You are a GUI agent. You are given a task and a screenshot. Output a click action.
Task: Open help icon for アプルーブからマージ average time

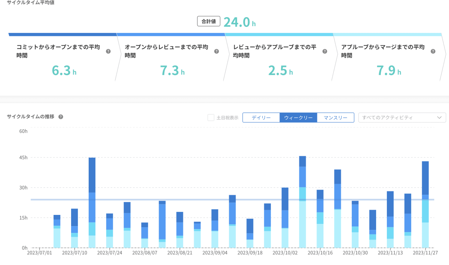point(433,51)
